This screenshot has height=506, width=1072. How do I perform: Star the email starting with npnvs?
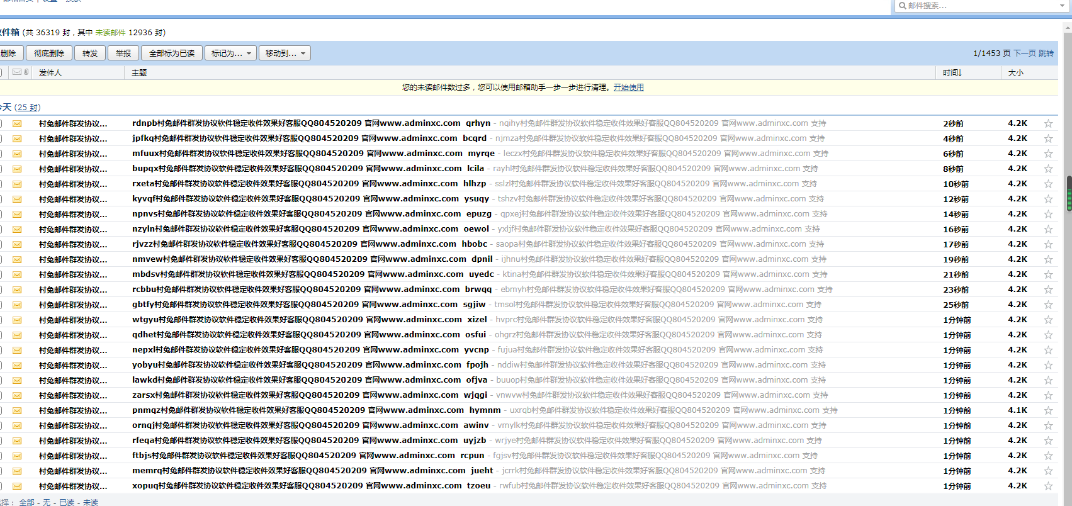1048,214
